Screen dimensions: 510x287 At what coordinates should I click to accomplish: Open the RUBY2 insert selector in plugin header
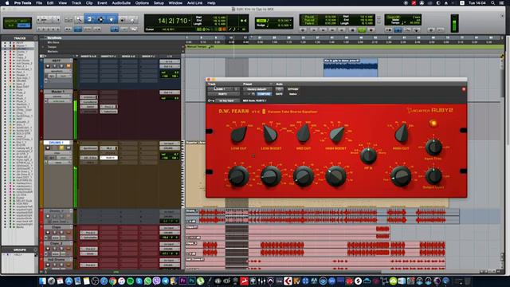pos(223,94)
